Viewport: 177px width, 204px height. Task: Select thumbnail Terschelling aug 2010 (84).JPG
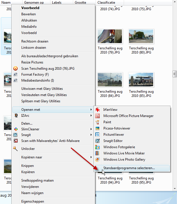[x=110, y=80]
